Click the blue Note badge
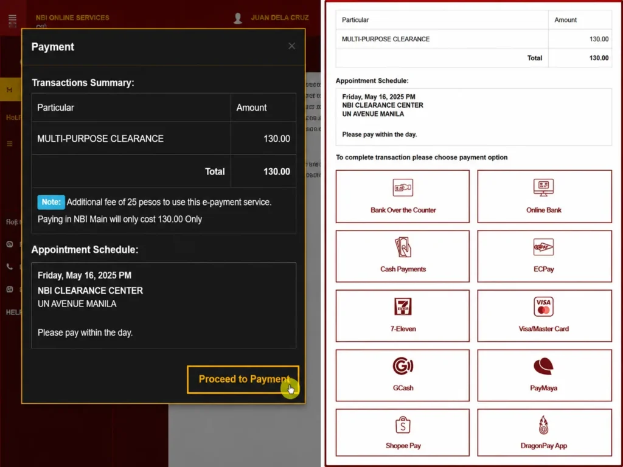The width and height of the screenshot is (623, 467). [x=51, y=202]
